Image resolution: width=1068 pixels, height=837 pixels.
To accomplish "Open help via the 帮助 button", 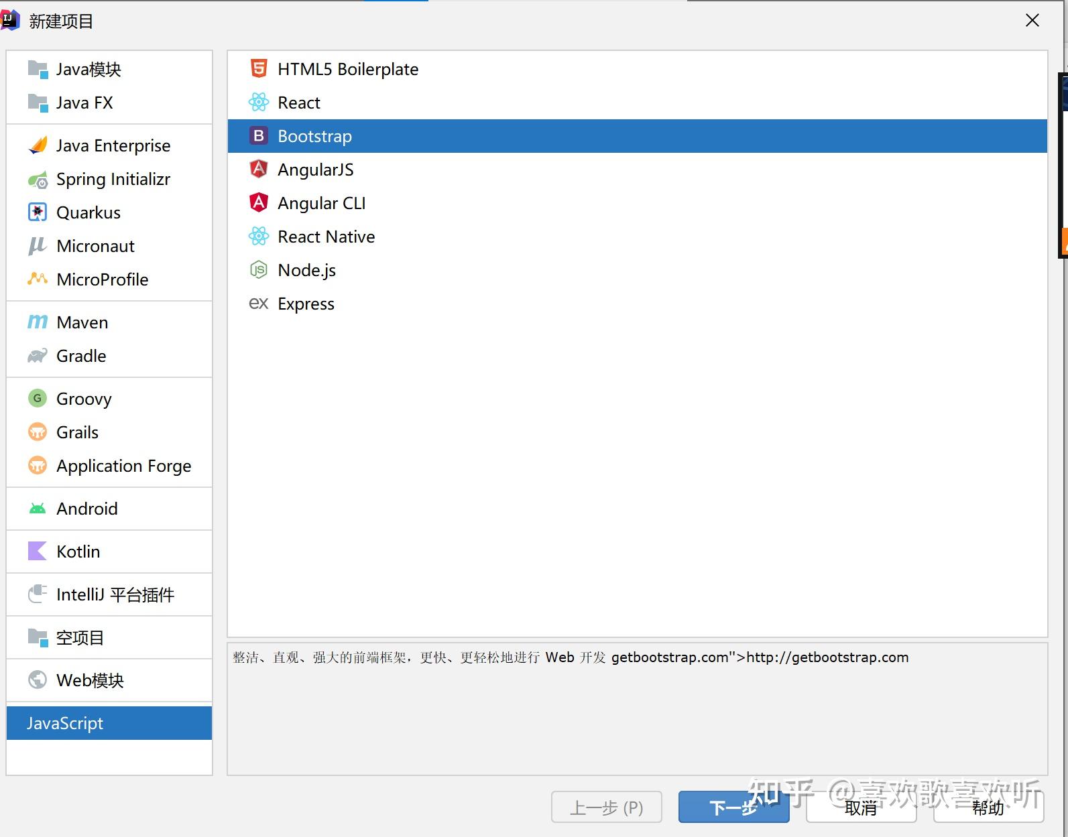I will (x=988, y=808).
